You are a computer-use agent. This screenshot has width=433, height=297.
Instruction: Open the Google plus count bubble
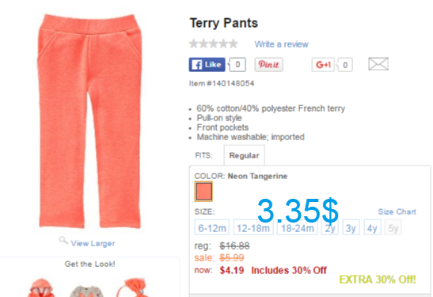coord(344,65)
